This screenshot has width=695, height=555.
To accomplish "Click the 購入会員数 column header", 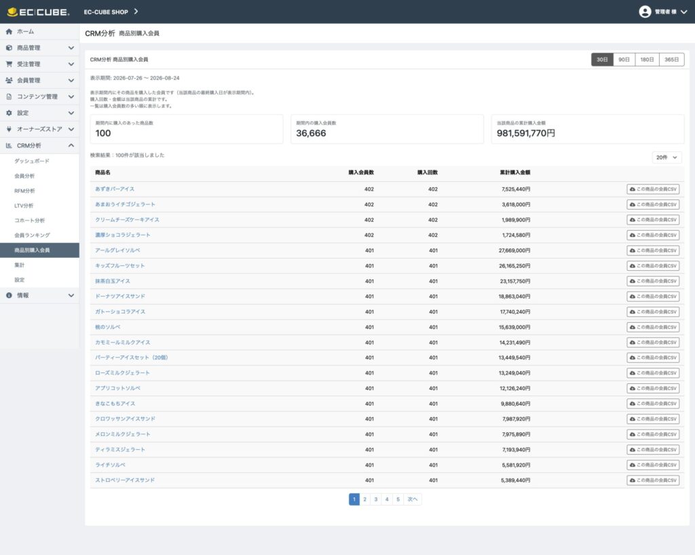I will point(361,172).
